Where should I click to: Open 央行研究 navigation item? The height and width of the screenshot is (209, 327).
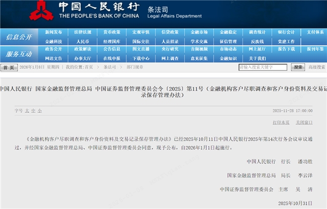click(170, 49)
